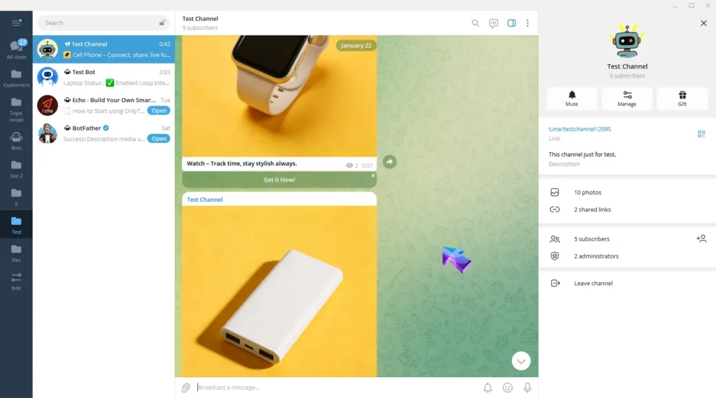This screenshot has width=716, height=398.
Task: Click the Manage channel button
Action: 626,98
